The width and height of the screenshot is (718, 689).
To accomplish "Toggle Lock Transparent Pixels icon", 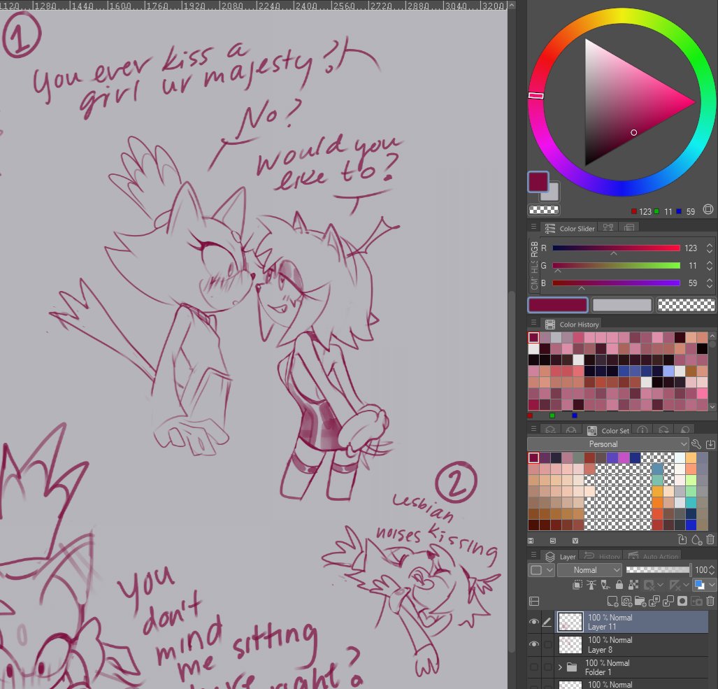I will tap(633, 585).
